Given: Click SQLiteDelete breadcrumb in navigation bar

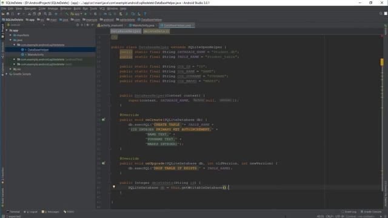Looking at the screenshot, I should click(x=13, y=20).
